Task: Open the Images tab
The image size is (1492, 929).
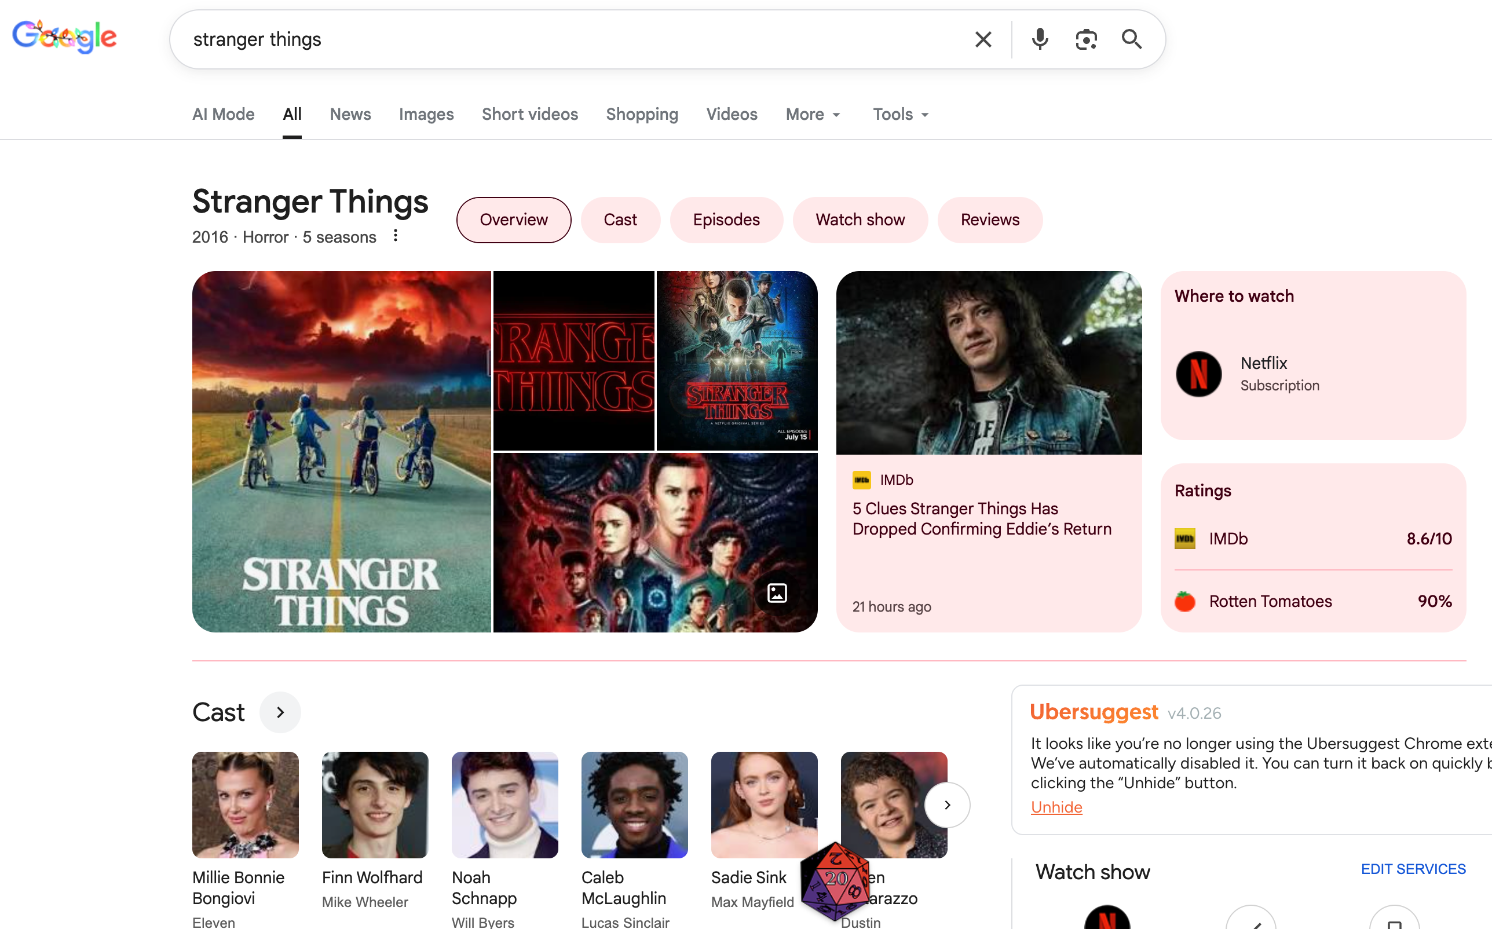Action: tap(426, 114)
